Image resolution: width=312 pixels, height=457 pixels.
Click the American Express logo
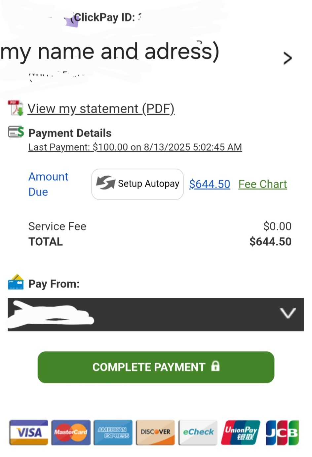point(113,432)
